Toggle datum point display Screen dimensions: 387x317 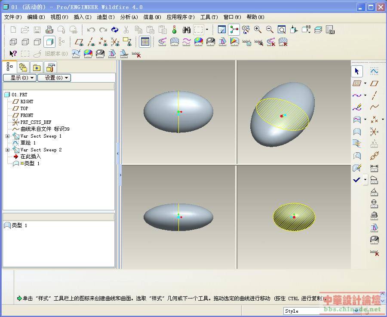pyautogui.click(x=103, y=42)
